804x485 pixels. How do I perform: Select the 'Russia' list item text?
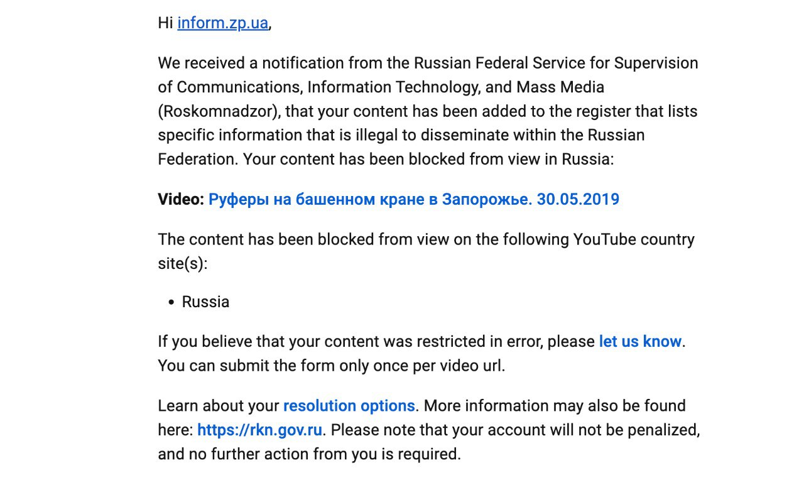click(205, 302)
